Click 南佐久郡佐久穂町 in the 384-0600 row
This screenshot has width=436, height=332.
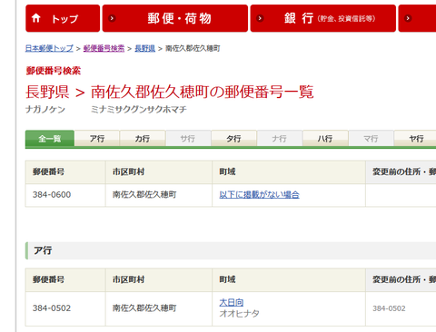[x=144, y=194]
